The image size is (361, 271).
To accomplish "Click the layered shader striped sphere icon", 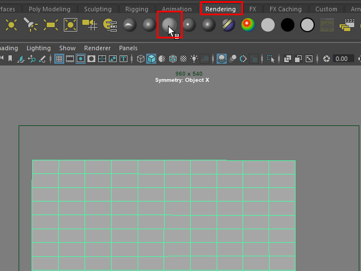I will tap(228, 25).
